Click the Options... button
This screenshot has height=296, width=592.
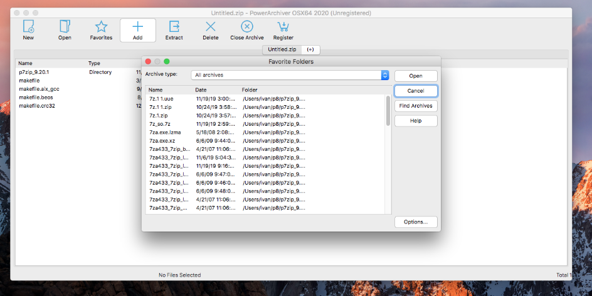point(416,222)
